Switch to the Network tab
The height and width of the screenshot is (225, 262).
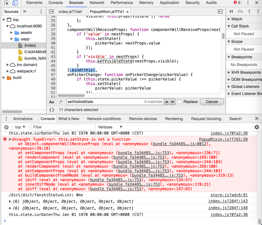click(97, 3)
